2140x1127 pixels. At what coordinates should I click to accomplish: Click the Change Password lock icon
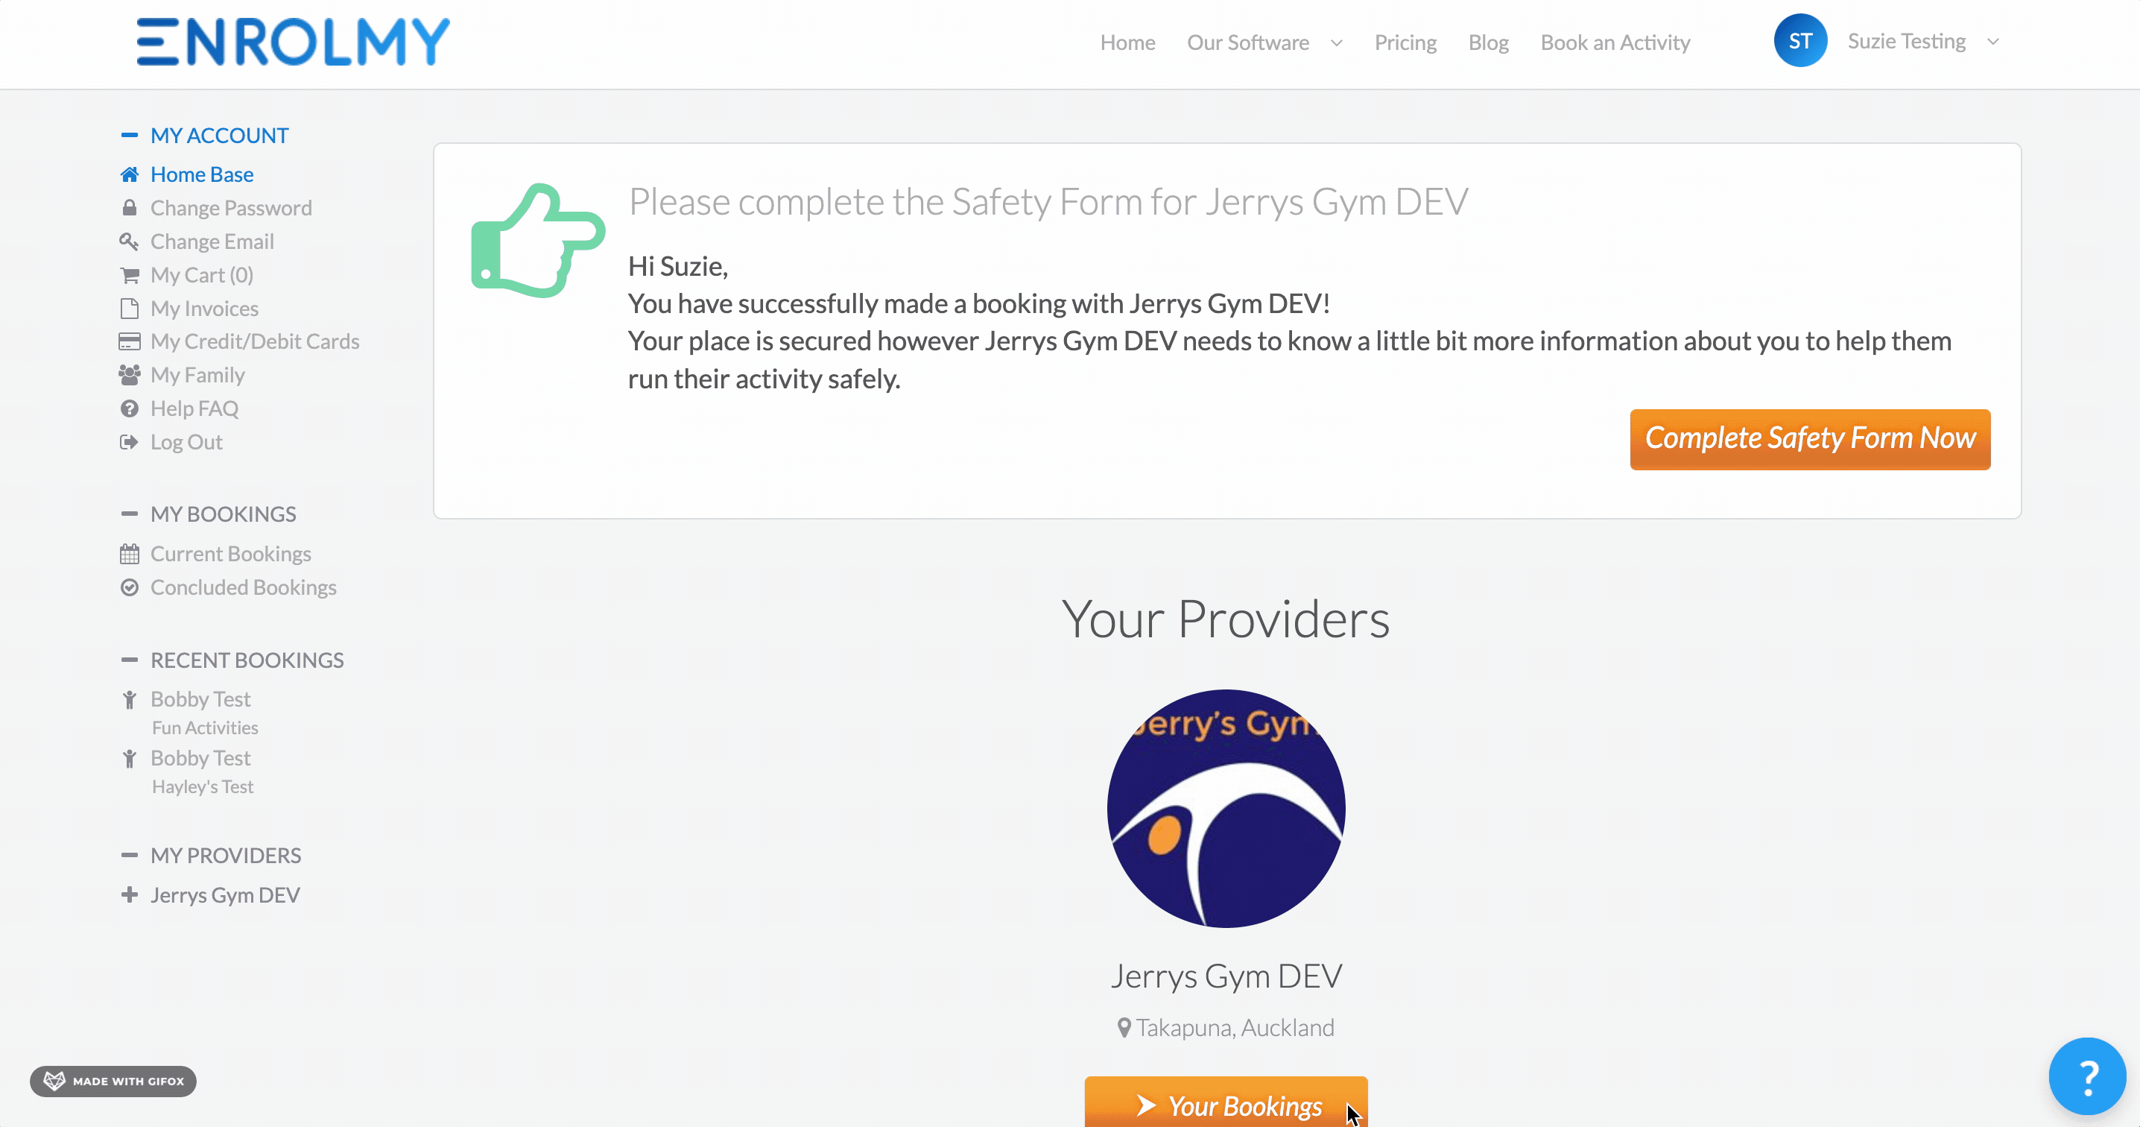click(x=130, y=208)
